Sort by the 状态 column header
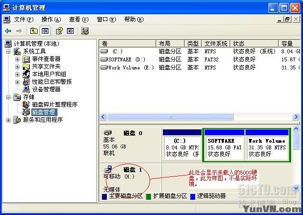Screen dimensions: 303x215 click(254, 44)
